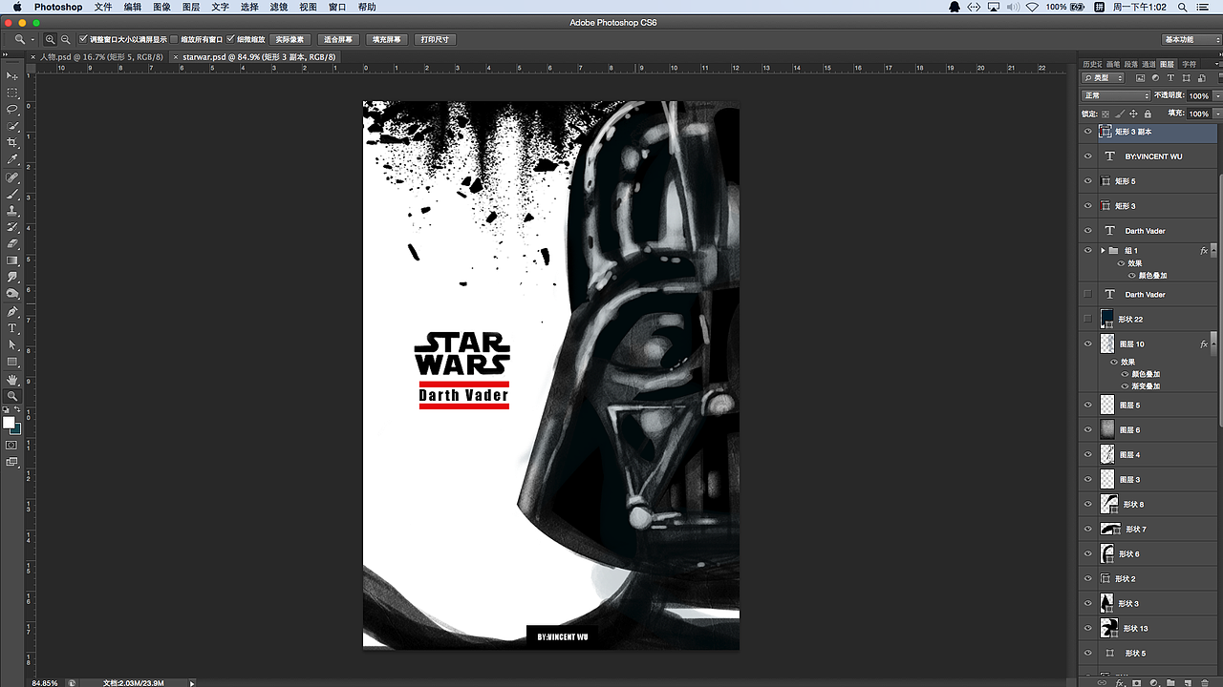This screenshot has height=687, width=1223.
Task: Select the Horizontal Type tool
Action: (12, 328)
